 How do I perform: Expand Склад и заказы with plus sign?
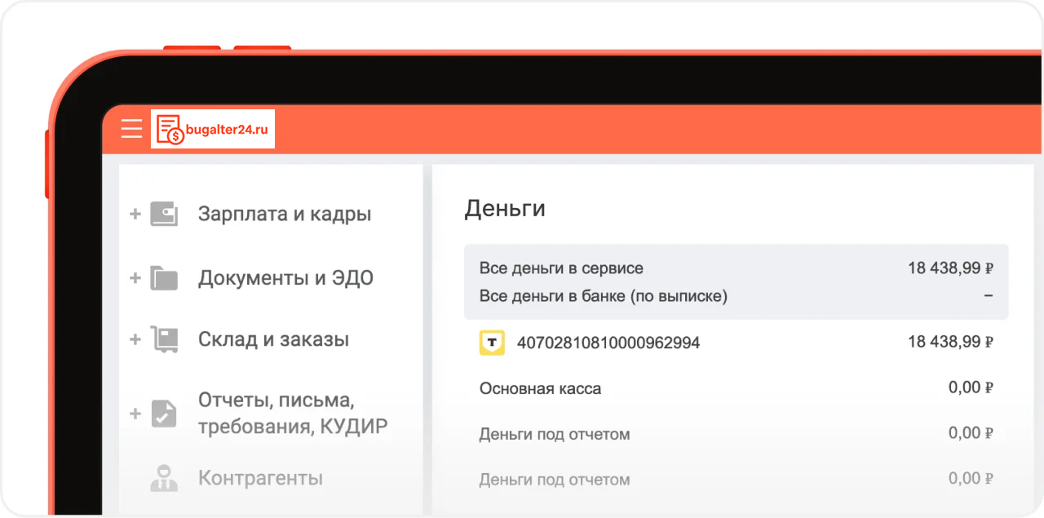pyautogui.click(x=135, y=339)
